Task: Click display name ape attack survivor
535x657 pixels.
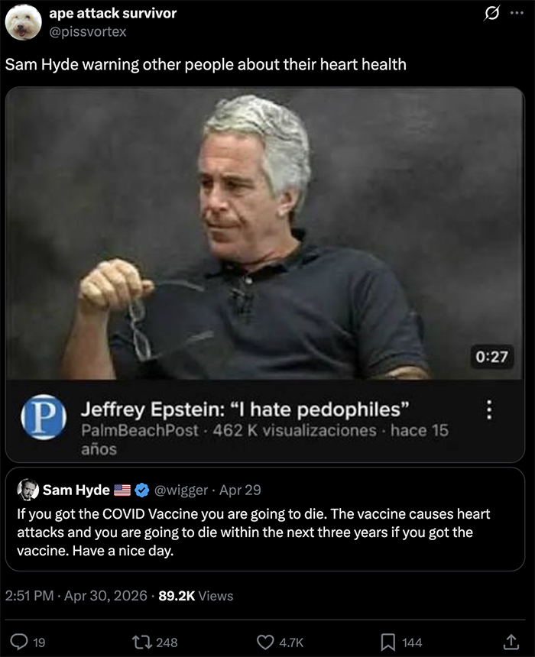Action: [113, 13]
